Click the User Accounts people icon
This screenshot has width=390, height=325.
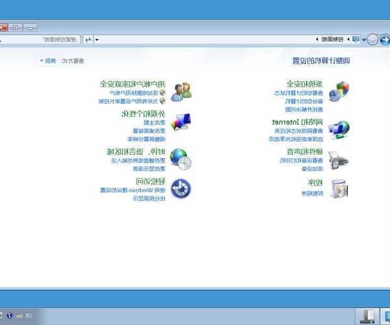pos(181,92)
